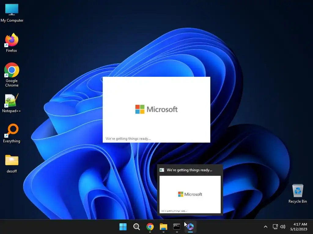Click the Microsoft logo in splash window
Screen dimensions: 313x234
pos(156,109)
